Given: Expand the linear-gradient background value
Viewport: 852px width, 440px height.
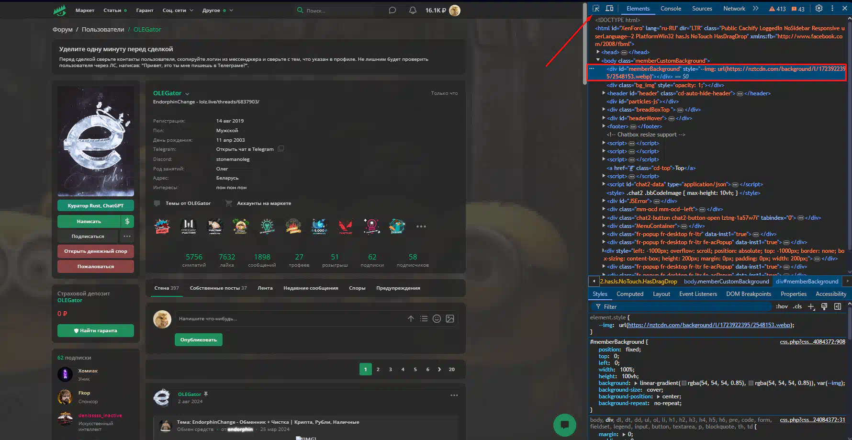Looking at the screenshot, I should point(636,383).
